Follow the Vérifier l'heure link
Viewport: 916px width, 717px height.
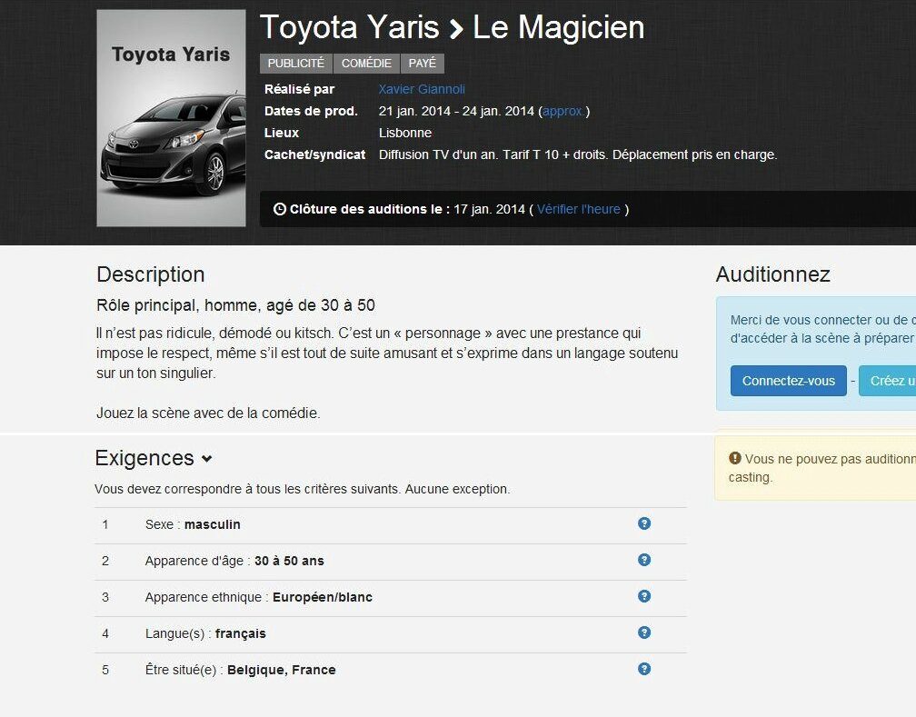click(x=579, y=209)
